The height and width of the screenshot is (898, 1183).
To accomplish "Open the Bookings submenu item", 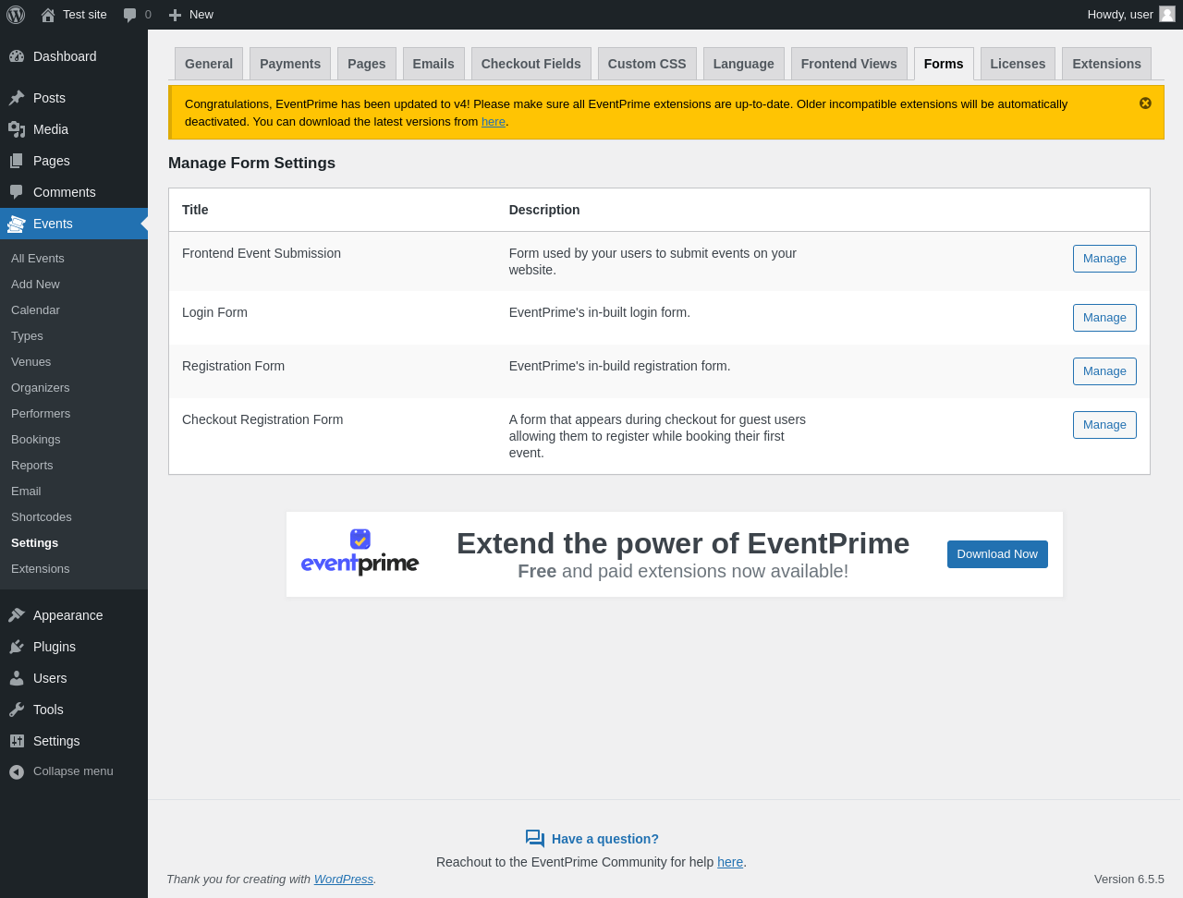I will [x=74, y=440].
